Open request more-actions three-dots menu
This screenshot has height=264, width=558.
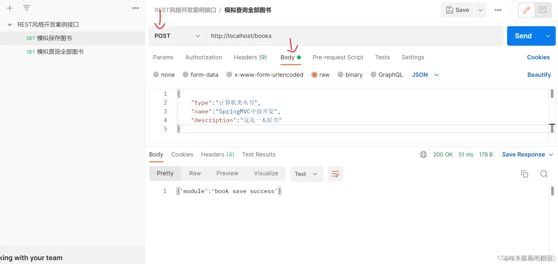click(x=498, y=10)
